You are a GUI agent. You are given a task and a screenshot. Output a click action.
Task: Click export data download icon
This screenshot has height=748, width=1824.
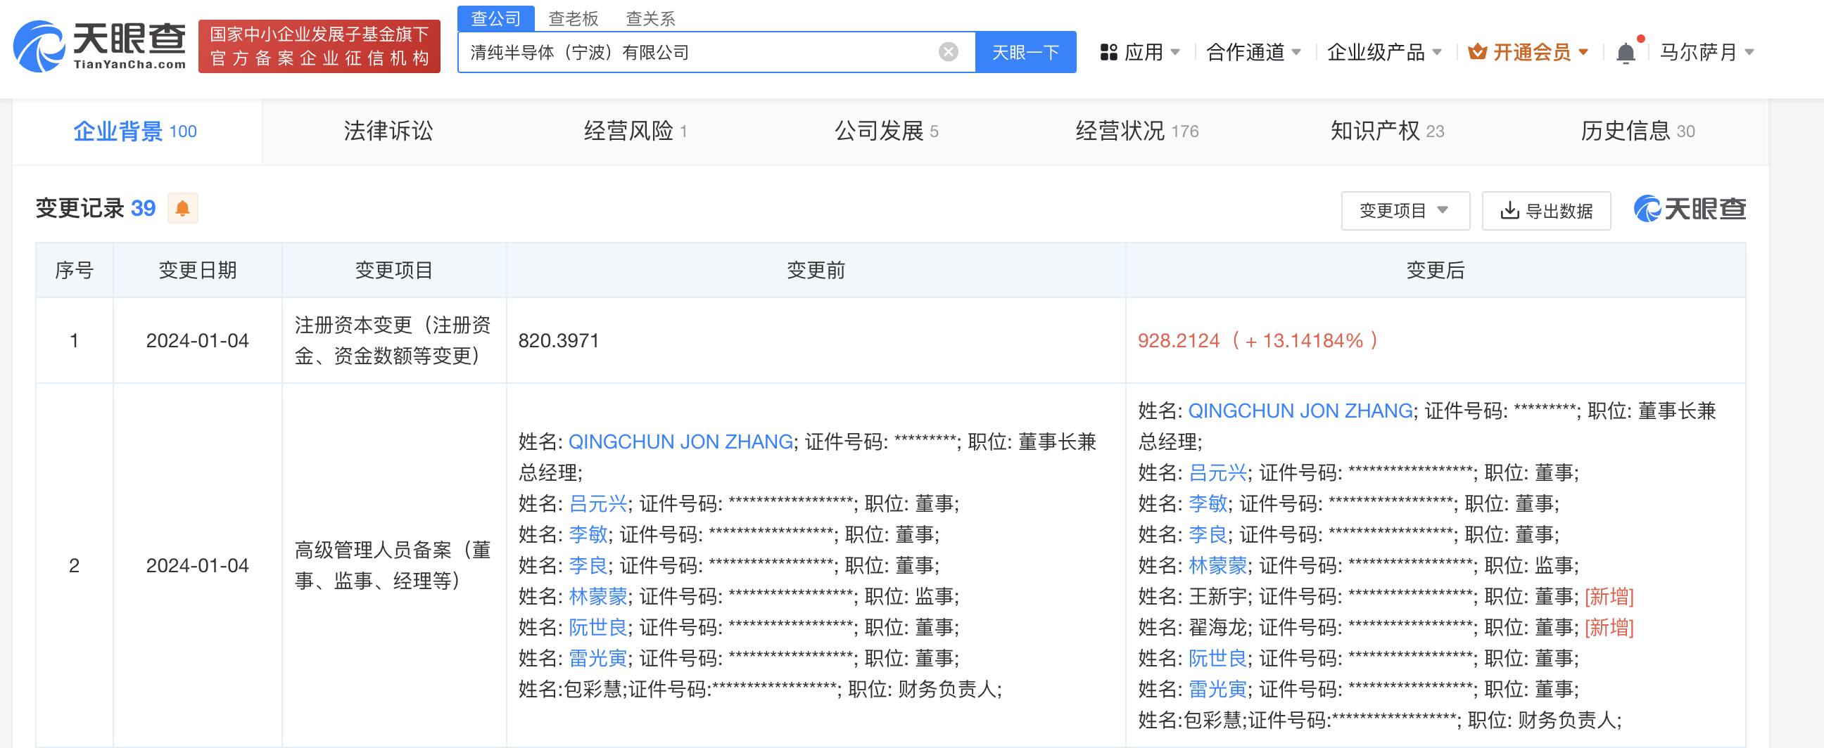pyautogui.click(x=1509, y=211)
